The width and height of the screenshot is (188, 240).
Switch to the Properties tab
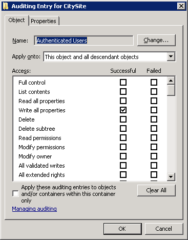pyautogui.click(x=44, y=21)
